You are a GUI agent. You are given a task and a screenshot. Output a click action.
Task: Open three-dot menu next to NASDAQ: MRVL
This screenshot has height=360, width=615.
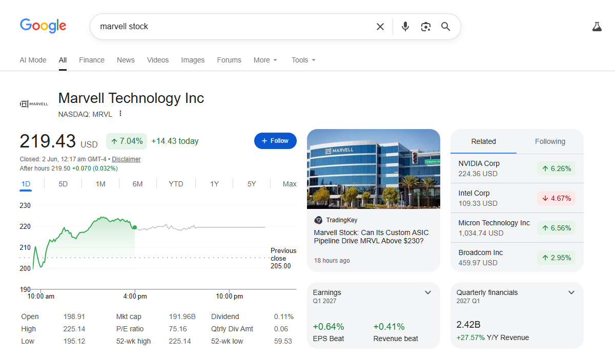coord(120,114)
